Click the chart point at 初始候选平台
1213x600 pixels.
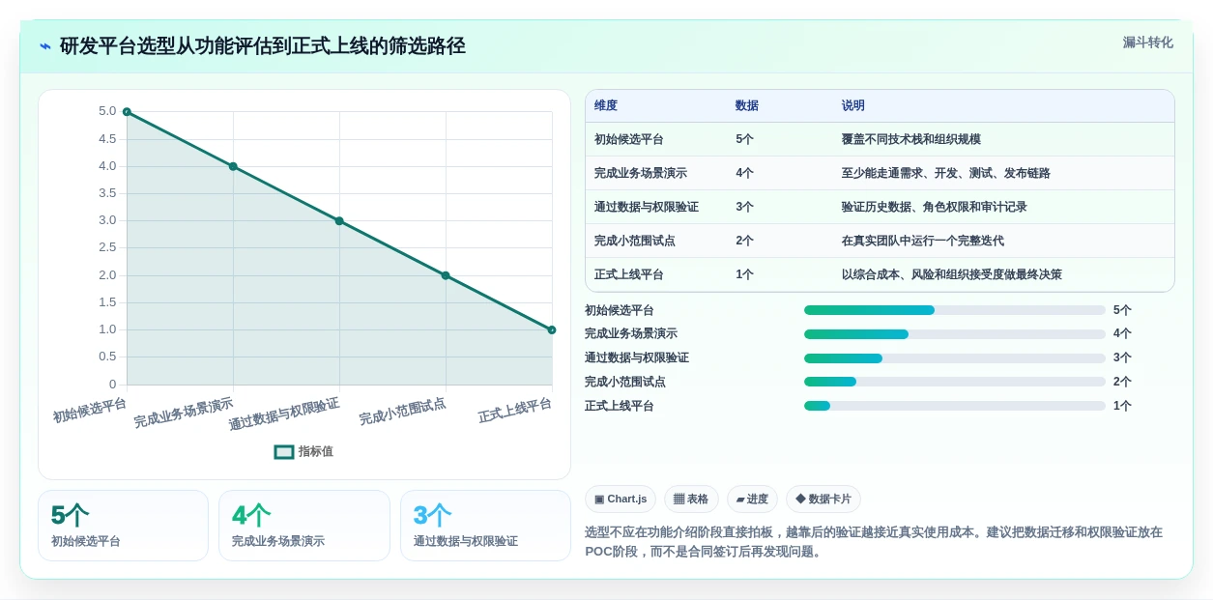coord(127,112)
